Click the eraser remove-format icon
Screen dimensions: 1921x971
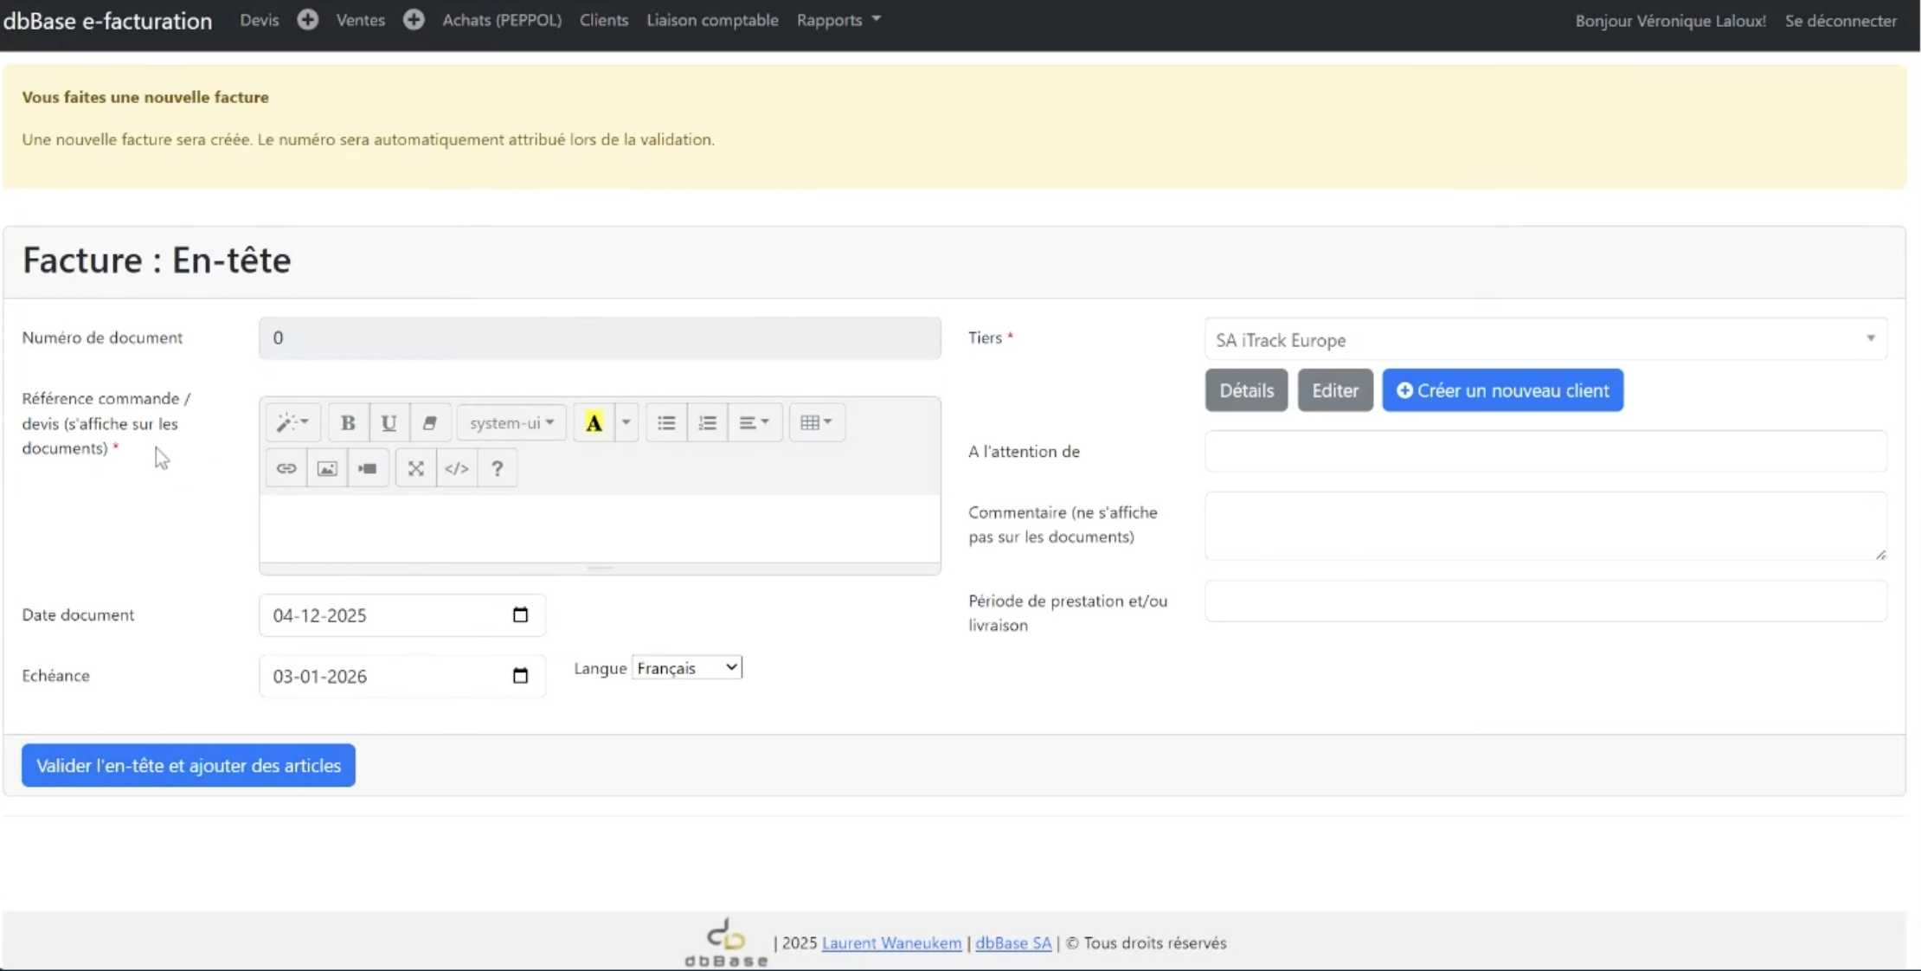(x=429, y=422)
